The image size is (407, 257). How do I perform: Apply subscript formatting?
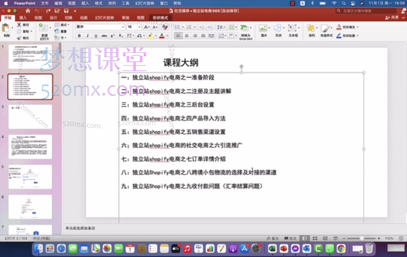tap(121, 36)
